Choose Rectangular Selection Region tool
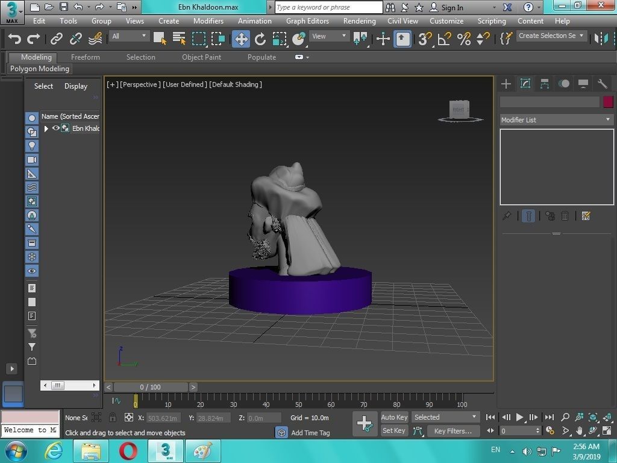Screen dimensions: 617x463 (x=199, y=39)
